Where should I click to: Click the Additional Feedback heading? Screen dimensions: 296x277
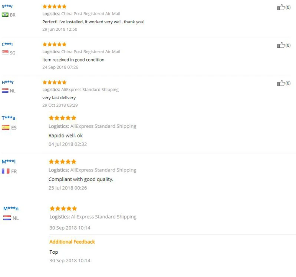point(72,242)
